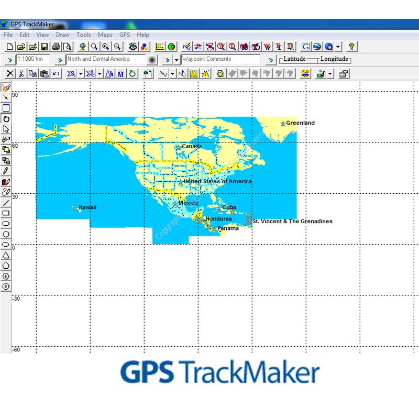Click the Save file floppy icon

coord(45,47)
